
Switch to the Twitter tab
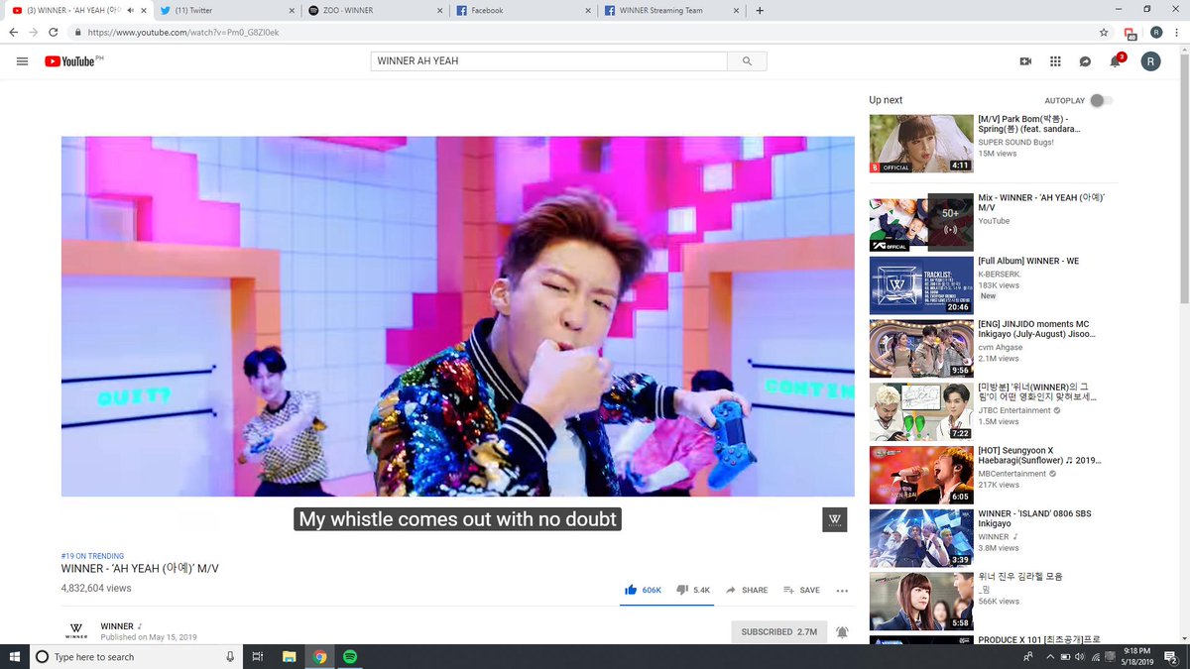click(x=227, y=10)
